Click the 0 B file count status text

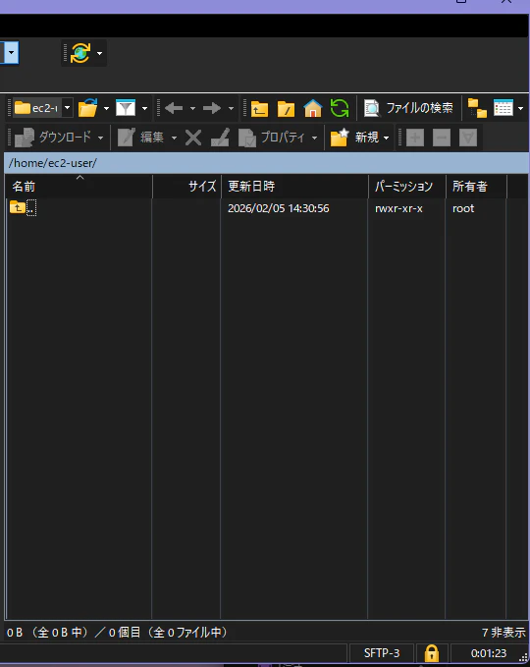pyautogui.click(x=117, y=633)
